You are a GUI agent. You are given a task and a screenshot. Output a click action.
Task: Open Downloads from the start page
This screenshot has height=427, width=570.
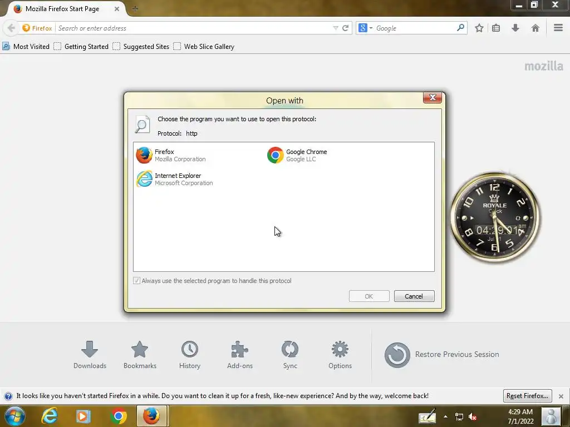tap(90, 355)
